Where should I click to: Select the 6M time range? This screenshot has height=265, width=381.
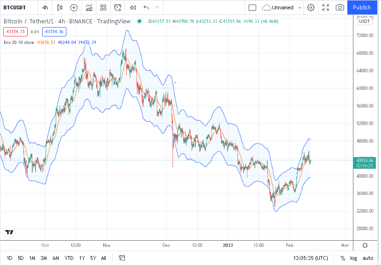[x=56, y=258]
